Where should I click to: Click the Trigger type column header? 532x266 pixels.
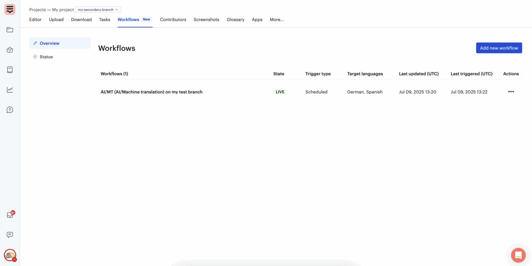(318, 74)
